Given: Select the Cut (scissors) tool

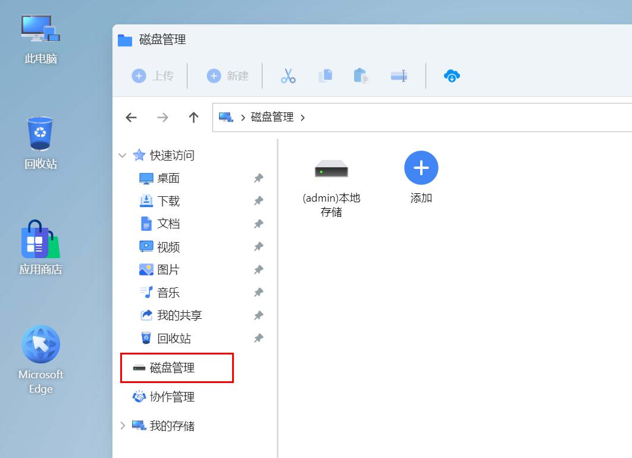Looking at the screenshot, I should click(x=287, y=76).
